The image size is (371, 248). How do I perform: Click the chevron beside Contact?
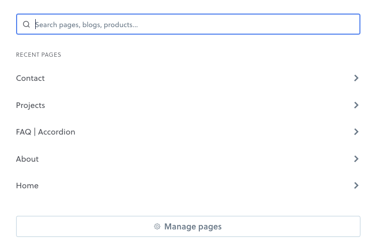coord(356,78)
